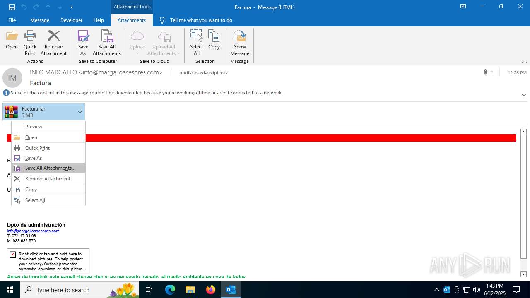530x298 pixels.
Task: Open the notification center icon
Action: (x=516, y=290)
